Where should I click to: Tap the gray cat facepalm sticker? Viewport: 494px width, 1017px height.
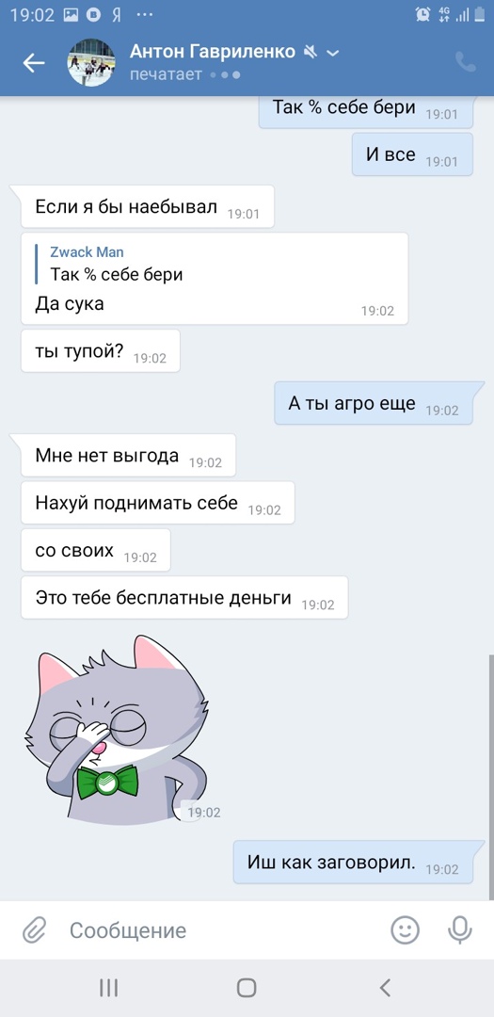117,728
